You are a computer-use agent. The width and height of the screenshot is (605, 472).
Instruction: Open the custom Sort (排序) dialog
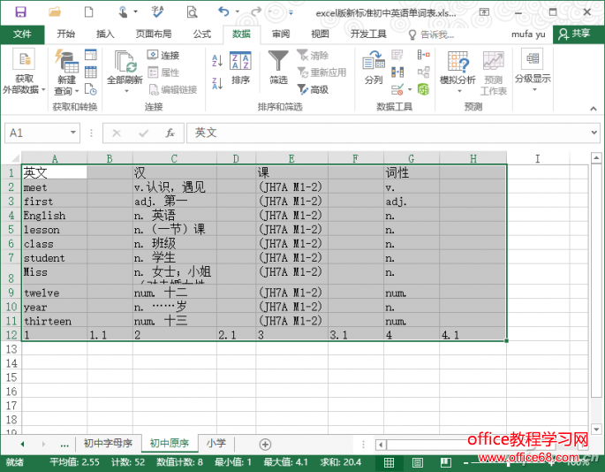(240, 68)
